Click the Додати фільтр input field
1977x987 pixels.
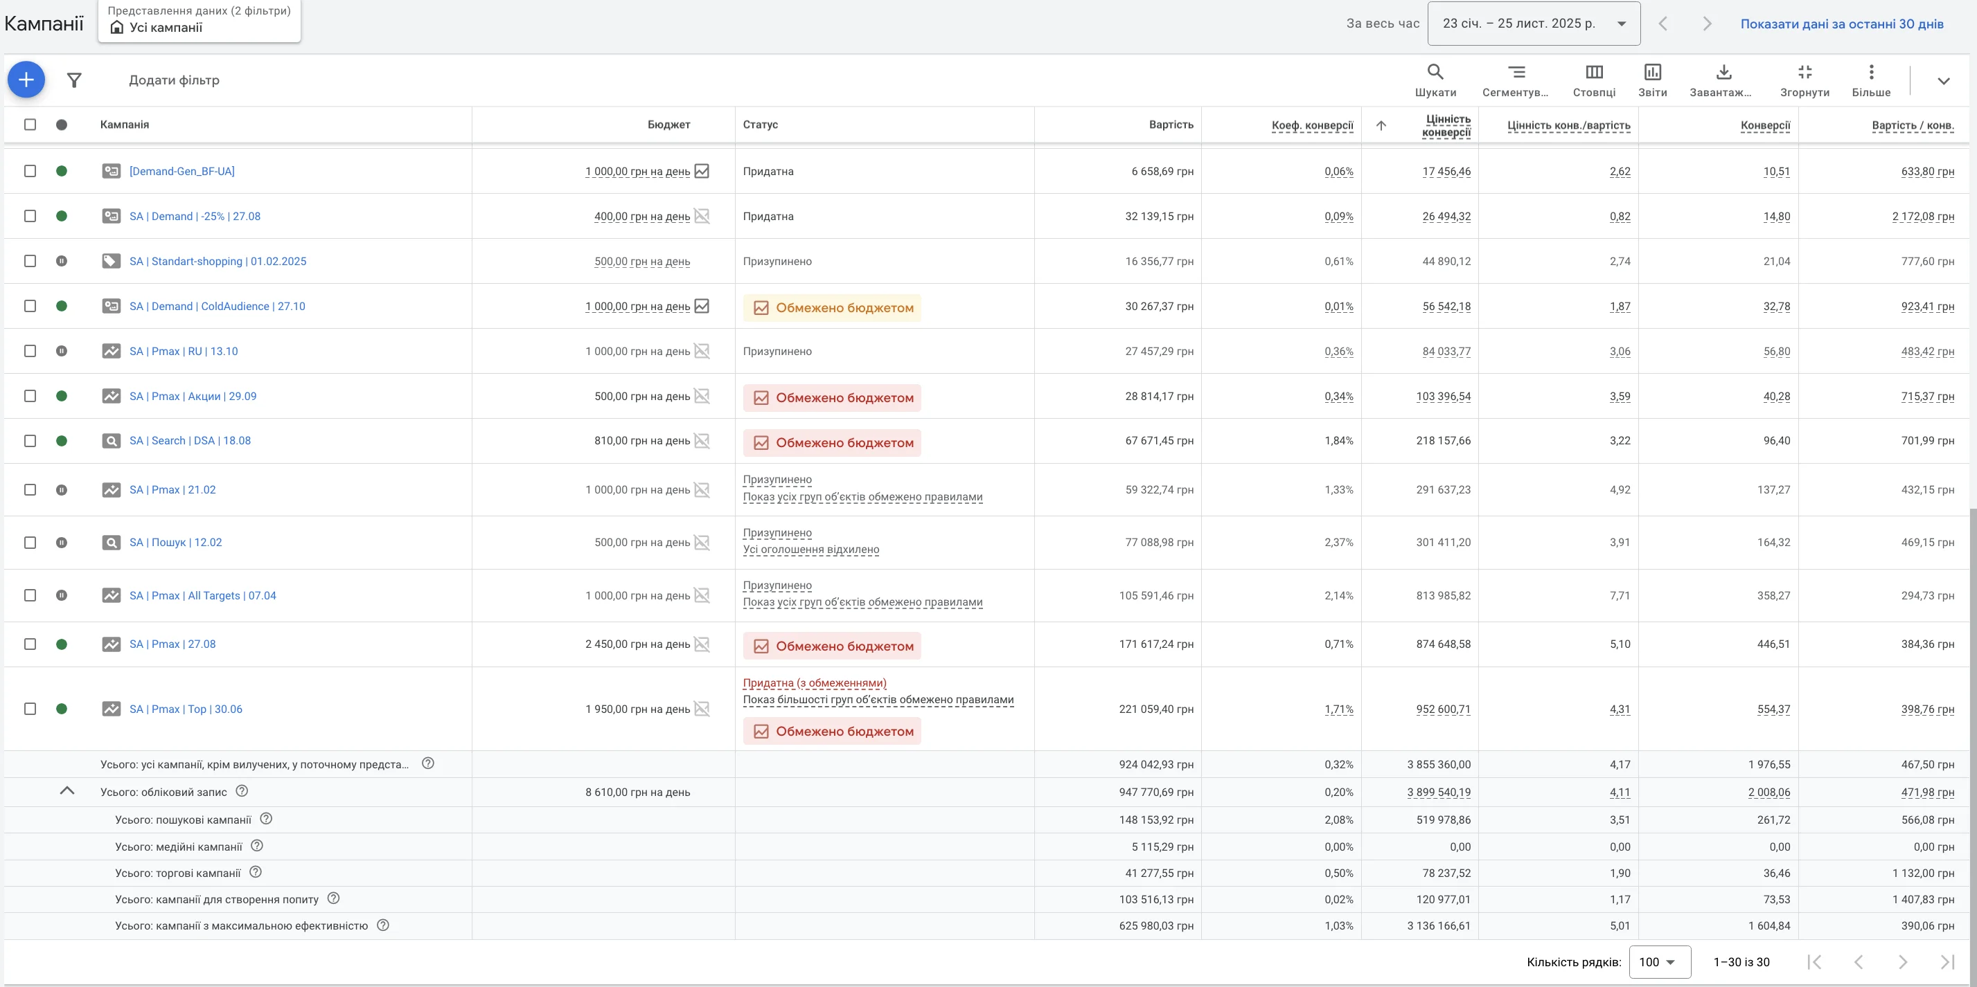(174, 80)
